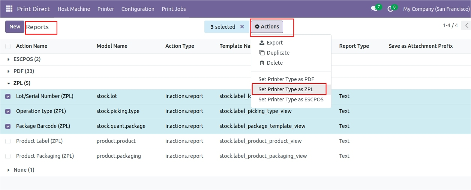The image size is (471, 190).
Task: Click the 3 selected indicator
Action: pyautogui.click(x=223, y=27)
